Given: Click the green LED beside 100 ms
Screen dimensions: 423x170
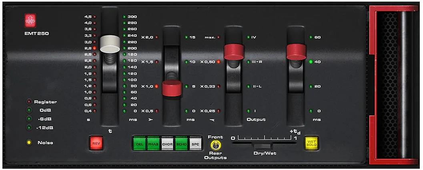Looking at the screenshot, I should coord(124,80).
